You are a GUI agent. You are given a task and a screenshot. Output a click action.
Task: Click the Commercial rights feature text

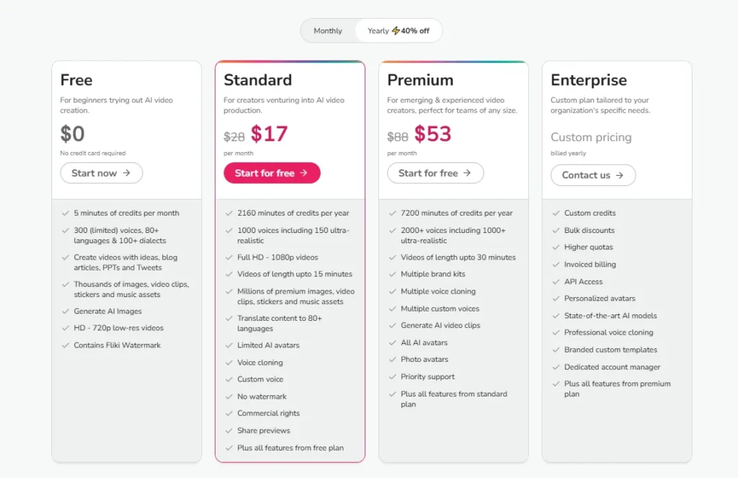tap(268, 414)
